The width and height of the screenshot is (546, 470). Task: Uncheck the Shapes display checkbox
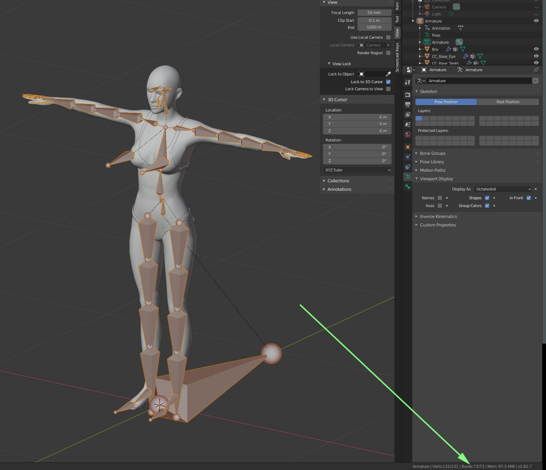click(487, 198)
